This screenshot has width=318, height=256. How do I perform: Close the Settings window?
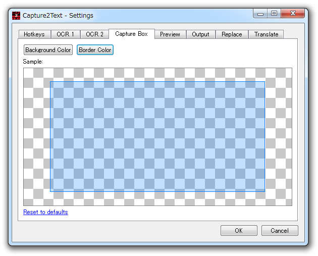tap(293, 14)
